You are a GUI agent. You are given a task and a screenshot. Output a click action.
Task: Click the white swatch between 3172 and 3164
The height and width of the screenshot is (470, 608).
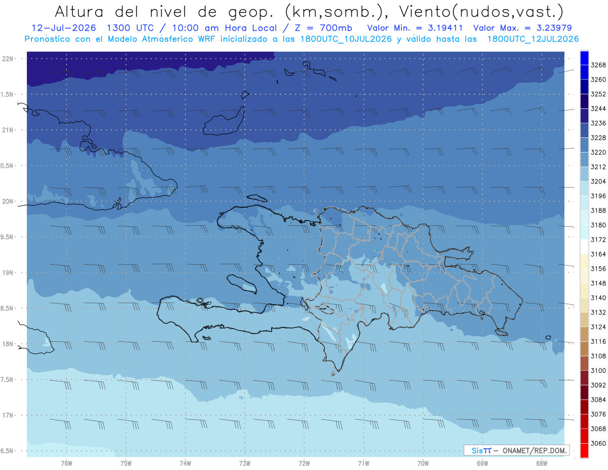tap(584, 246)
